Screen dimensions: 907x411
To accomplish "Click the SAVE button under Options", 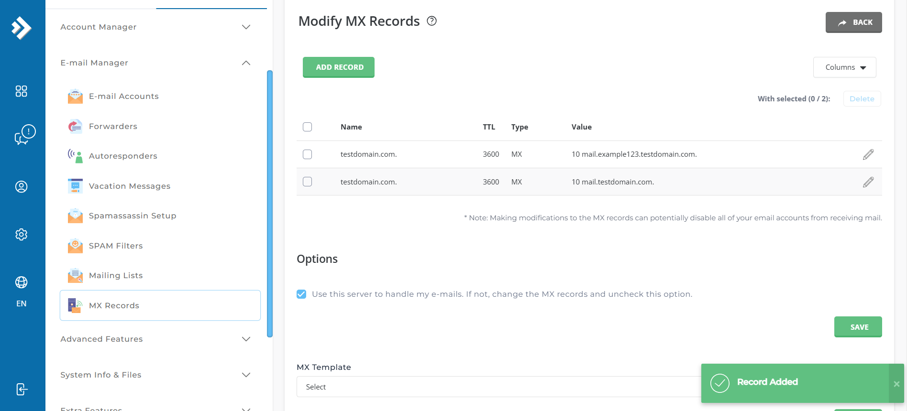I will click(x=858, y=327).
